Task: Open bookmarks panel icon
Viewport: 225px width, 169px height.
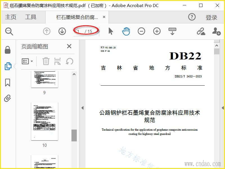Action: point(8,83)
